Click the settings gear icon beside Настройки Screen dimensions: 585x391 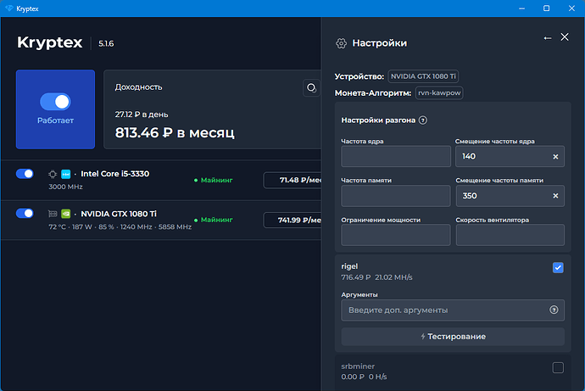click(x=341, y=43)
